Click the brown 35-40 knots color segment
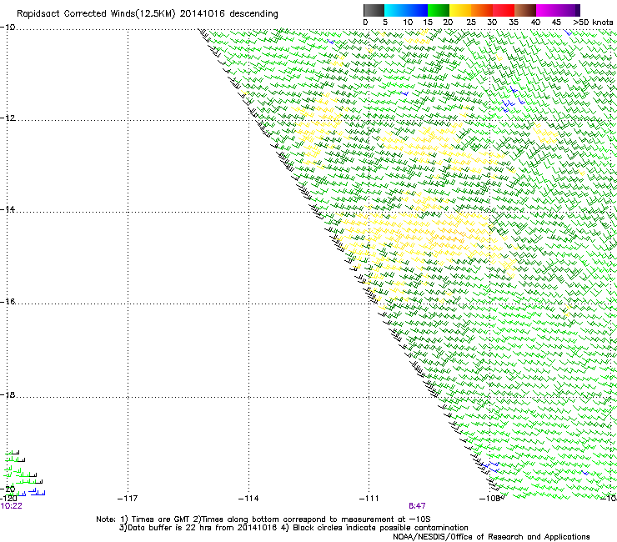The height and width of the screenshot is (542, 617). click(x=525, y=10)
